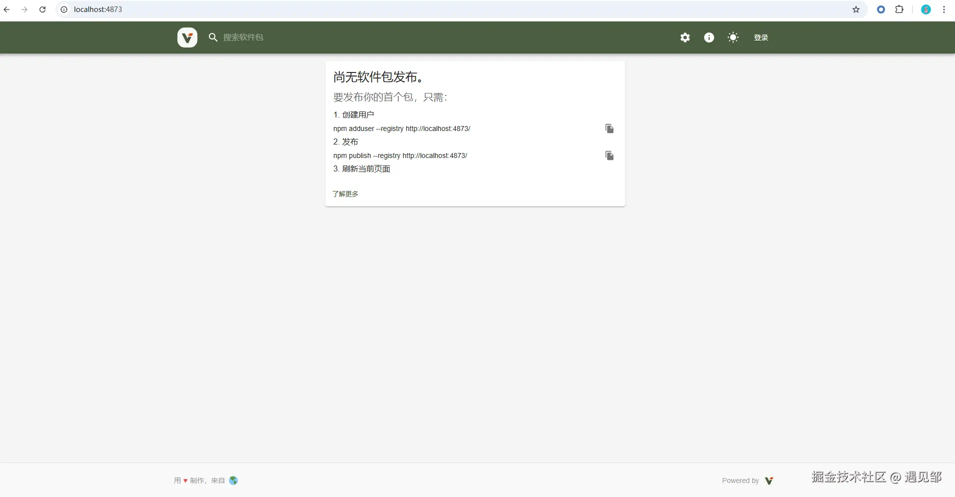Click the browser forward arrow
Viewport: 955px width, 497px height.
24,9
